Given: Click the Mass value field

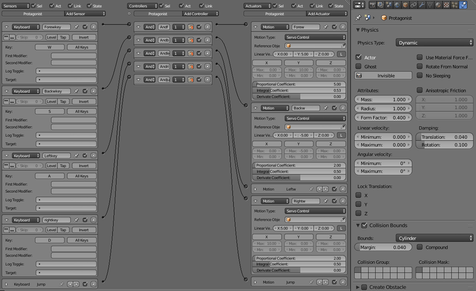Looking at the screenshot, I should click(x=383, y=99).
